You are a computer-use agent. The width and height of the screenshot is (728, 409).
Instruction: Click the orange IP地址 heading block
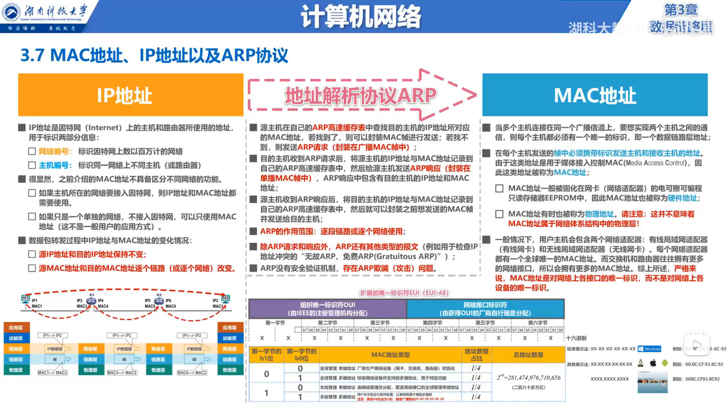(130, 95)
